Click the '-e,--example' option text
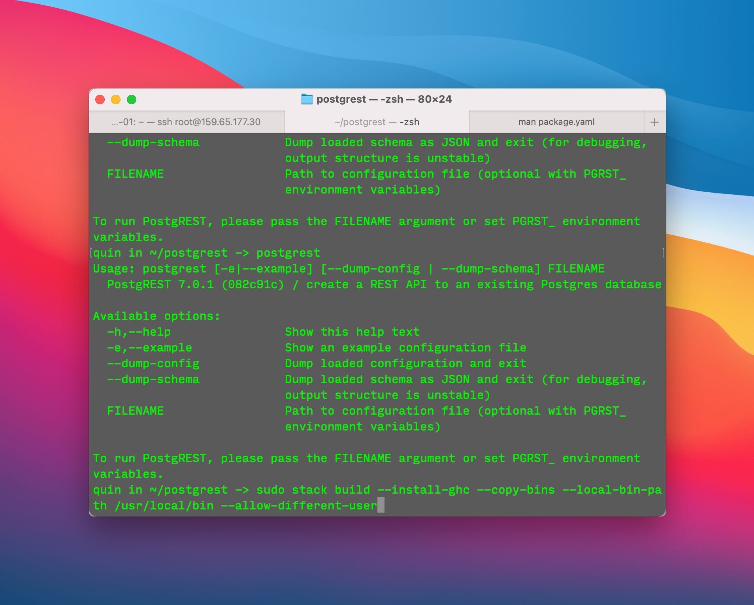 pyautogui.click(x=150, y=348)
